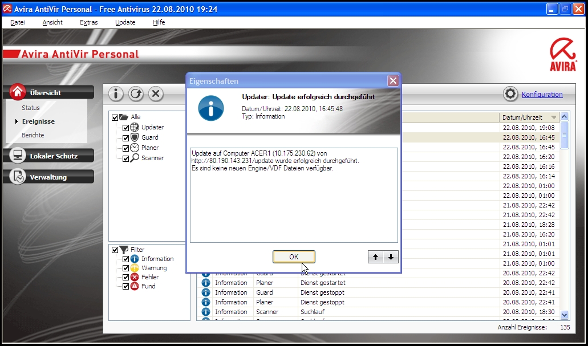Click the Übersicht home icon
Viewport: 588px width, 346px height.
[x=18, y=92]
